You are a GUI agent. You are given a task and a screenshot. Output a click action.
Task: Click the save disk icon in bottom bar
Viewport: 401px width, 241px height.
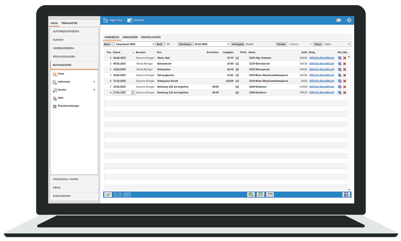[346, 194]
